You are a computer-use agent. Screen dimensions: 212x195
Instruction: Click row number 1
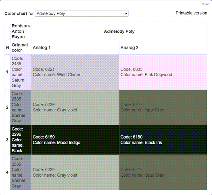[x=7, y=72]
